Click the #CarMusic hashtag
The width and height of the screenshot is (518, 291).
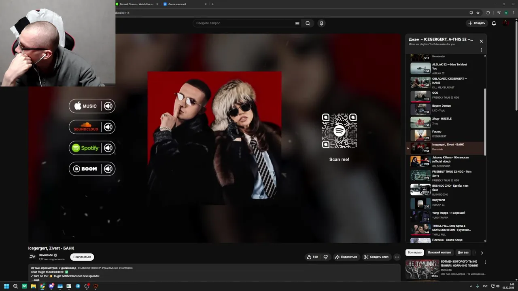point(125,268)
